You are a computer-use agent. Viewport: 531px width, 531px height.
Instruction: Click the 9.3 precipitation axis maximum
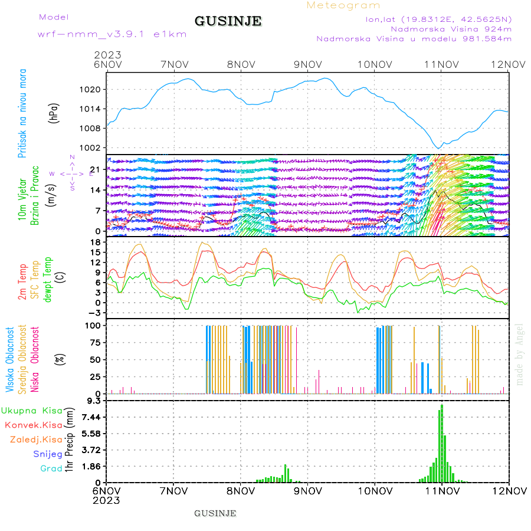(x=94, y=401)
